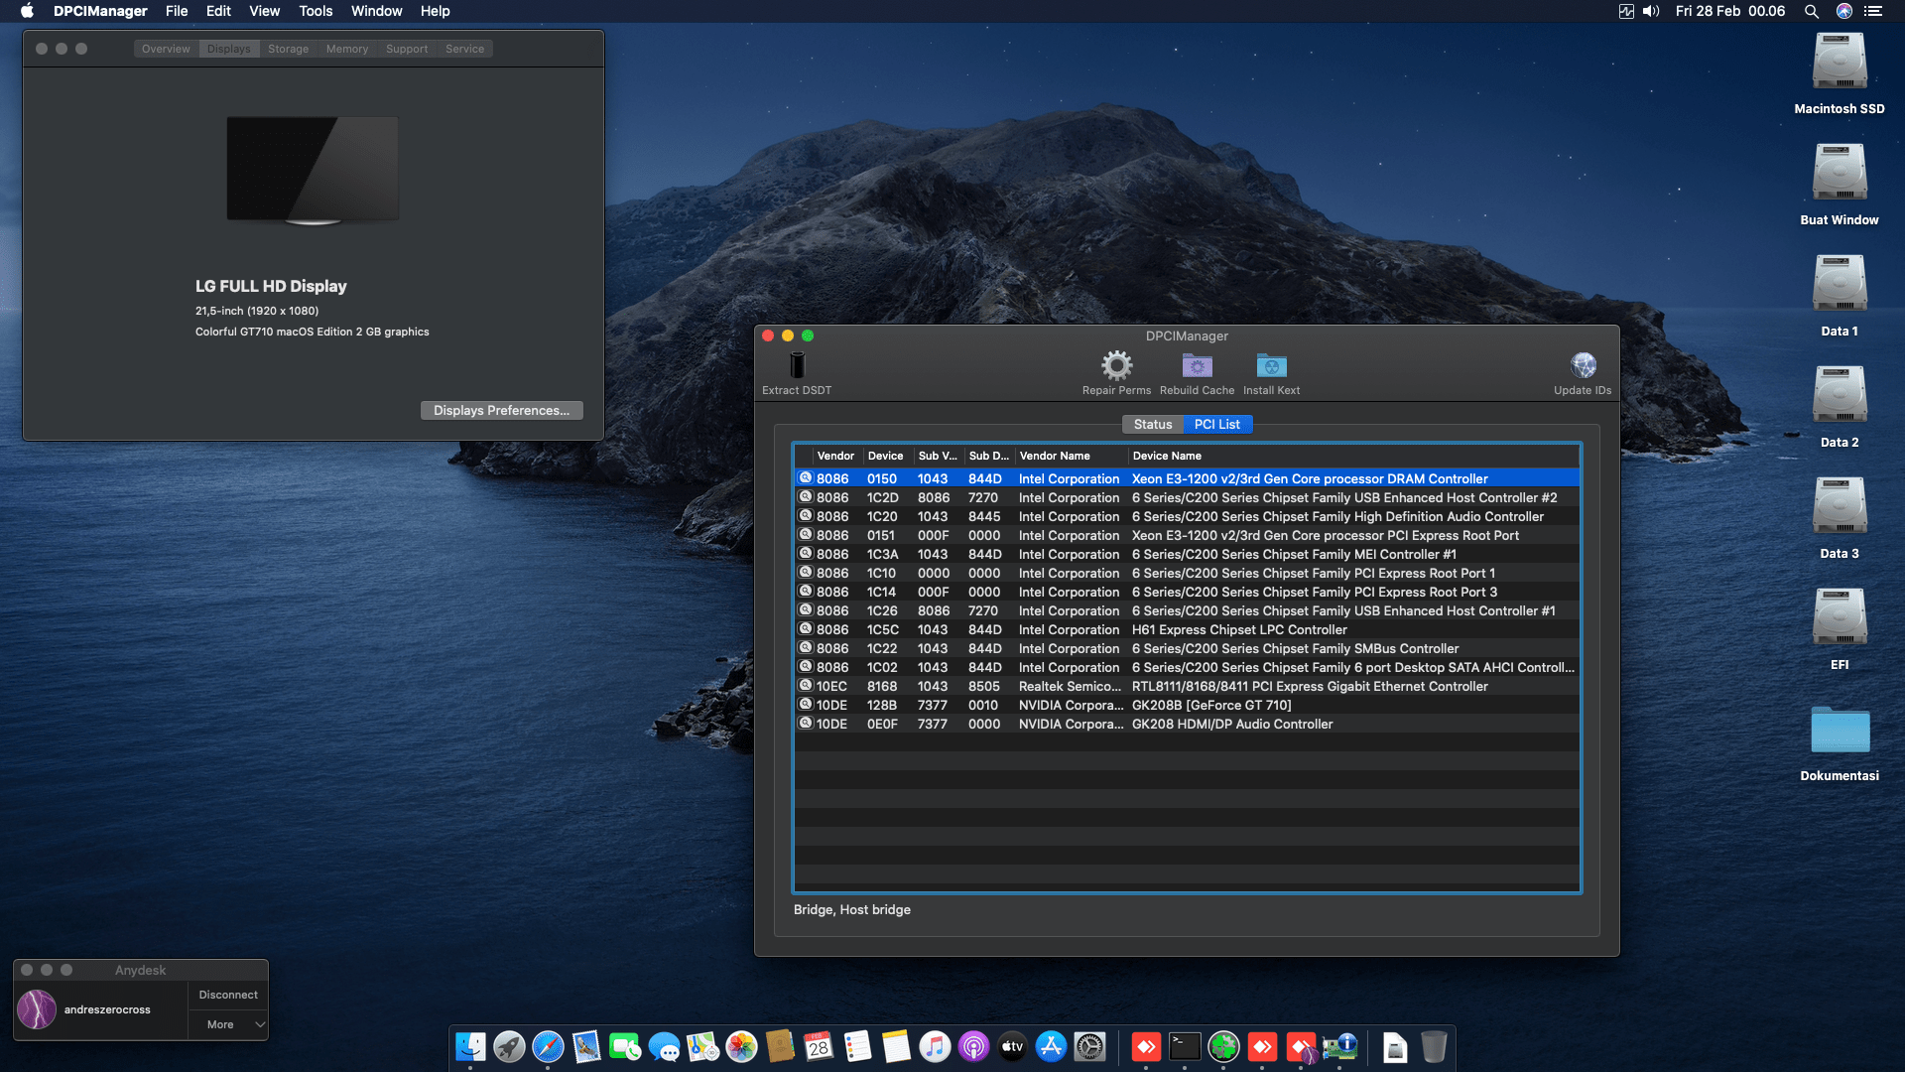Open Notification Center from the menu bar
The image size is (1905, 1072).
coord(1873,11)
